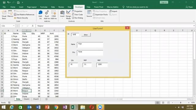Undo the last action
Image resolution: width=196 pixels, height=110 pixels.
click(x=8, y=2)
